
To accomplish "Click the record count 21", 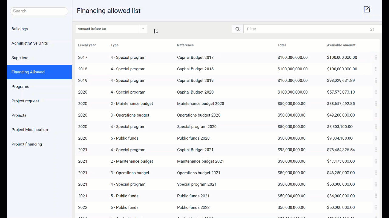I will tap(372, 29).
